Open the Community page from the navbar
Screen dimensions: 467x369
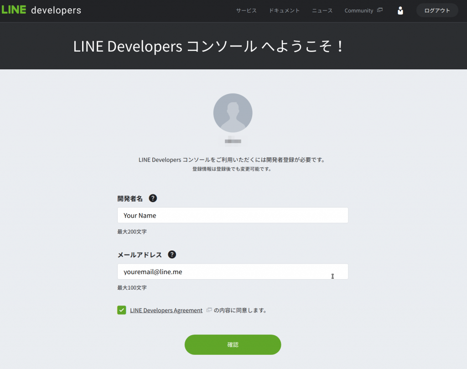click(x=359, y=10)
